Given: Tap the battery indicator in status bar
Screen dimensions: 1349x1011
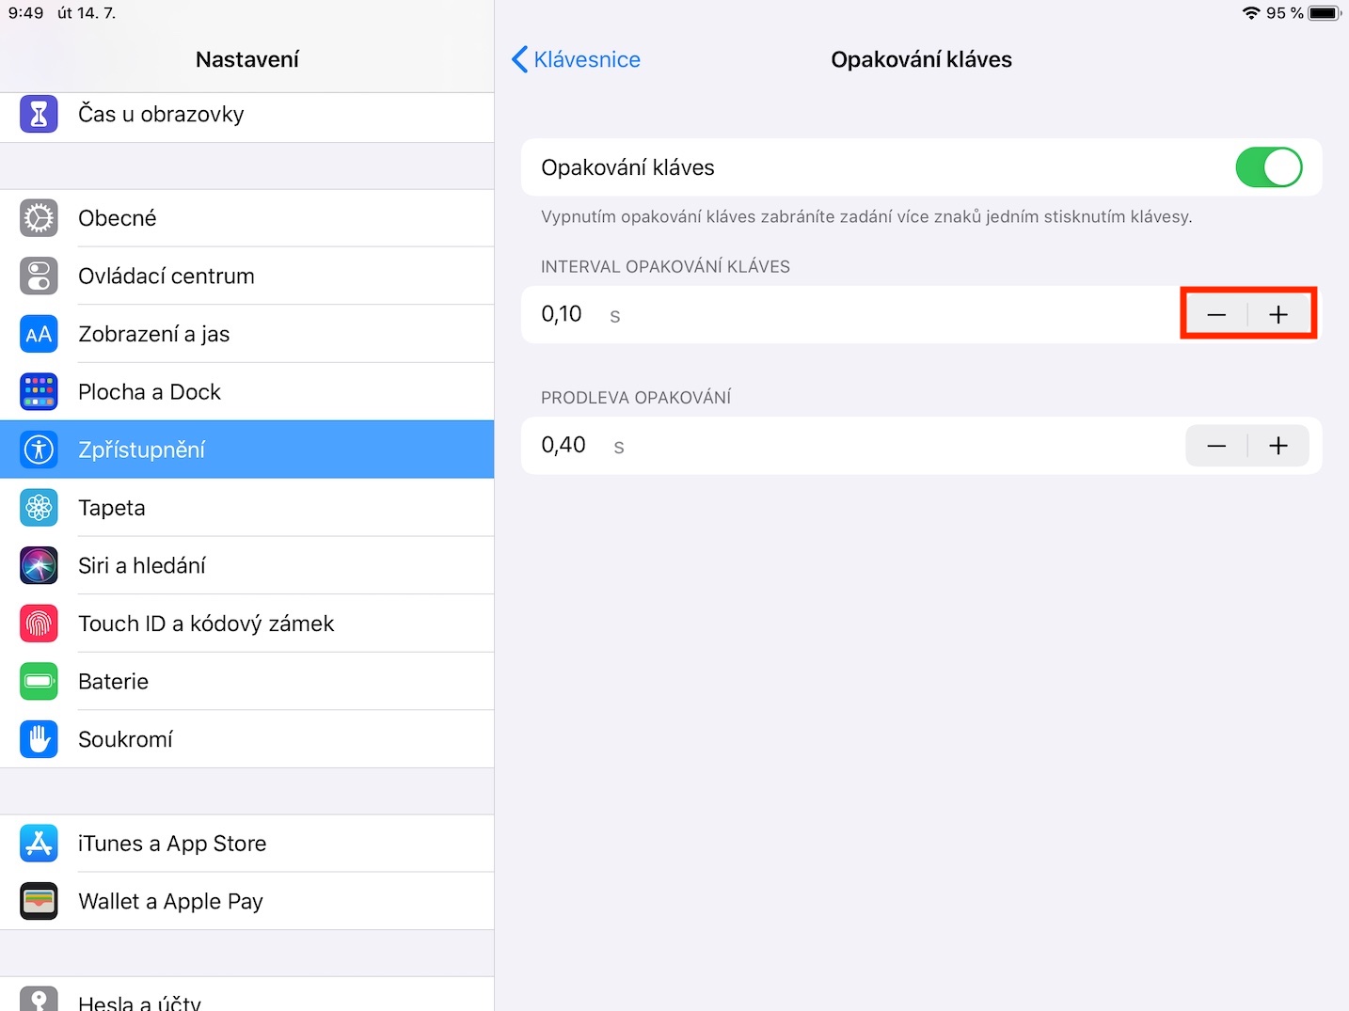Looking at the screenshot, I should (x=1324, y=13).
